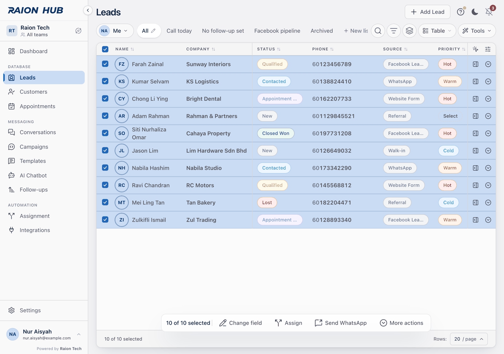Collapse the sidebar with the chevron button
Image resolution: width=504 pixels, height=354 pixels.
point(88,10)
